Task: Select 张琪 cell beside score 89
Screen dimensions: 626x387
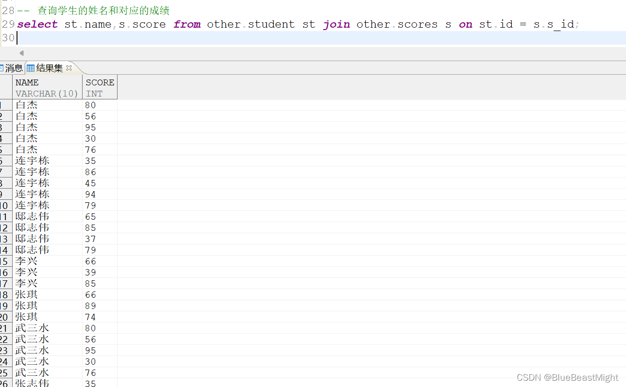Action: click(x=47, y=306)
